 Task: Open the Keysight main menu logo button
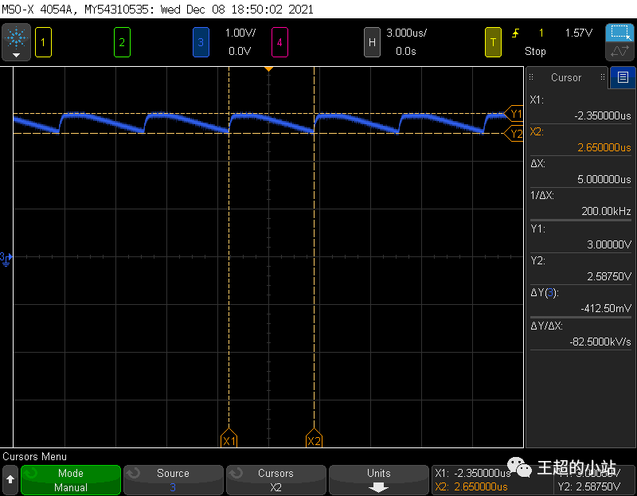(x=16, y=42)
